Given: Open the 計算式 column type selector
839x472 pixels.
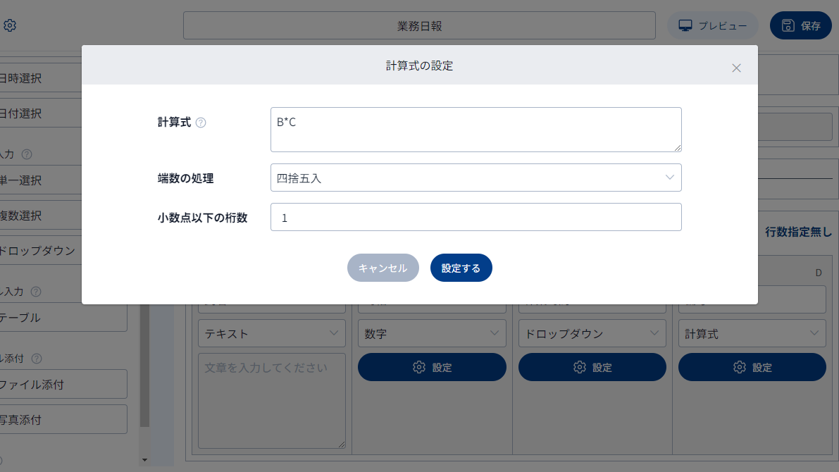Looking at the screenshot, I should click(752, 334).
